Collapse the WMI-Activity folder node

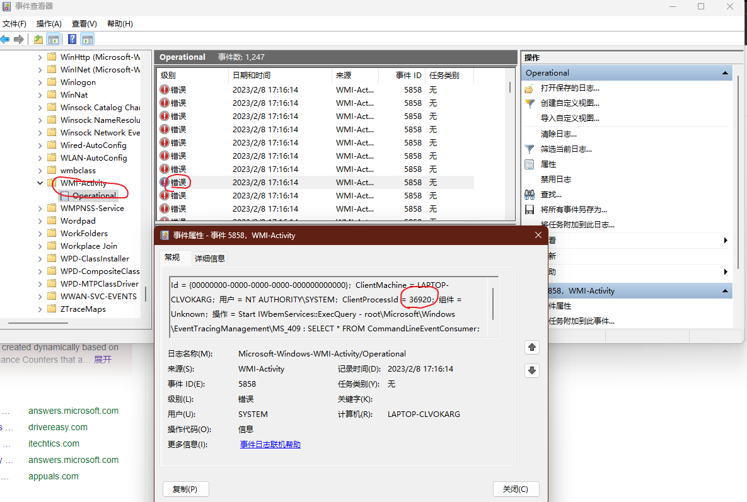pyautogui.click(x=40, y=183)
